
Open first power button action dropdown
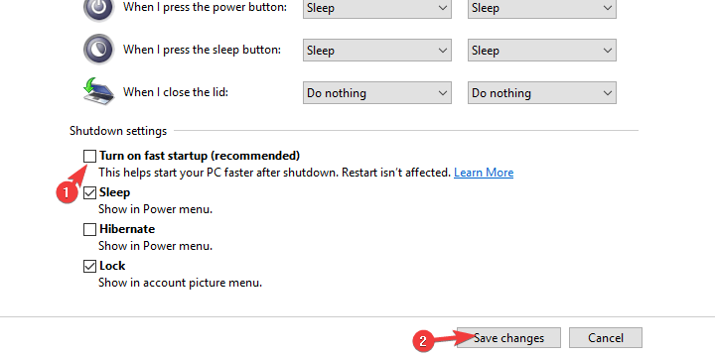[377, 8]
